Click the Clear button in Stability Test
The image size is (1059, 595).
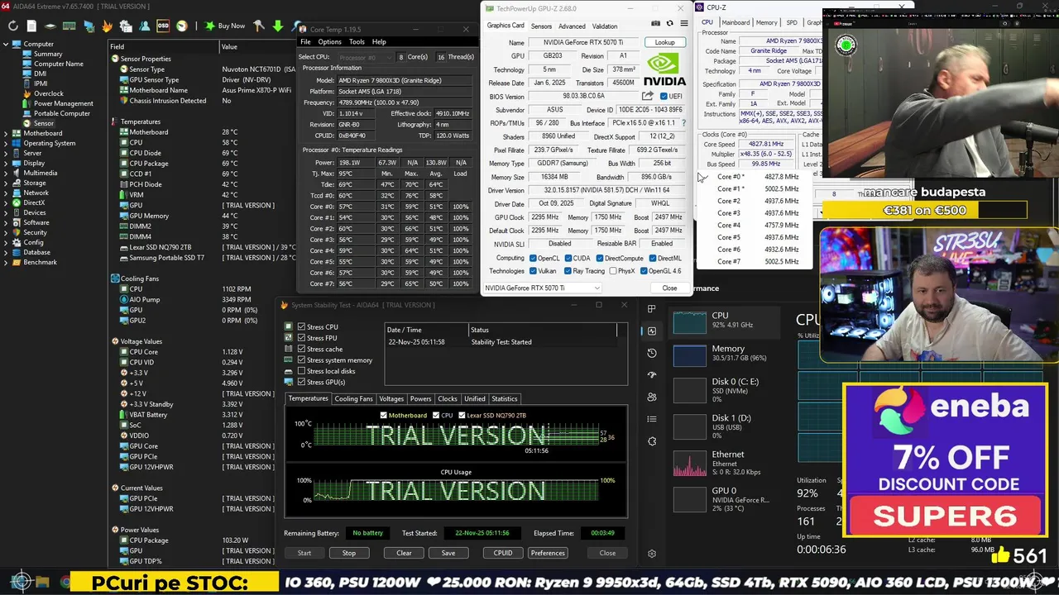click(x=404, y=553)
